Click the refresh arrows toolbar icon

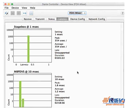point(7,13)
